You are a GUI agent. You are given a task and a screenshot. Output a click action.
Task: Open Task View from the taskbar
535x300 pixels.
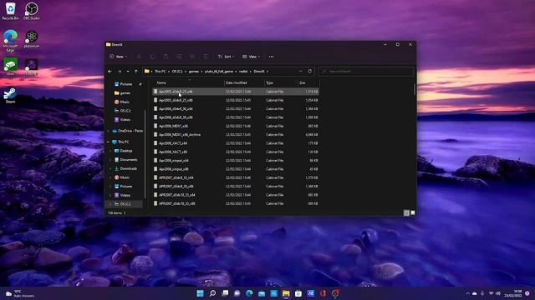click(x=225, y=293)
